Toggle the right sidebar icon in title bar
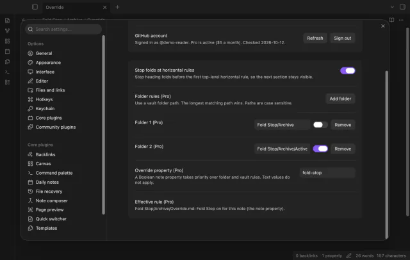The height and width of the screenshot is (260, 410). (x=402, y=7)
